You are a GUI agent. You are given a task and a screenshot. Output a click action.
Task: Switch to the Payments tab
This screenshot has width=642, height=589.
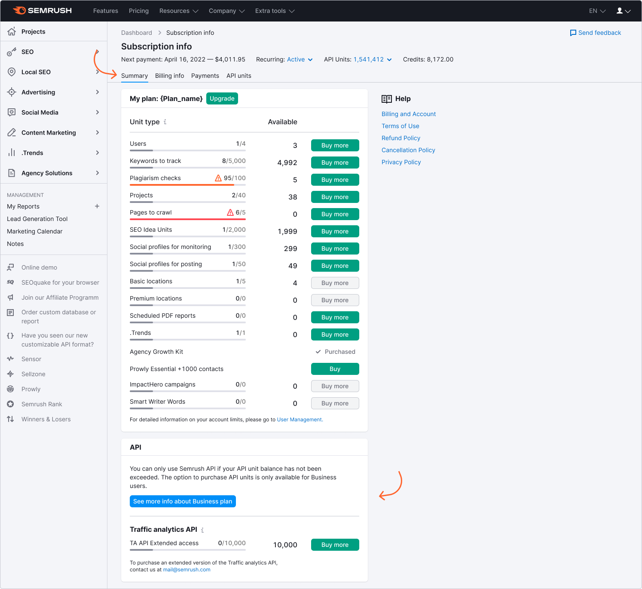(205, 76)
